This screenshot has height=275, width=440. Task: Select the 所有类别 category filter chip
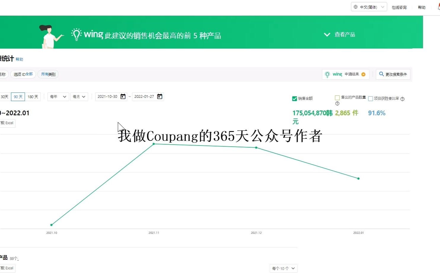pos(48,74)
